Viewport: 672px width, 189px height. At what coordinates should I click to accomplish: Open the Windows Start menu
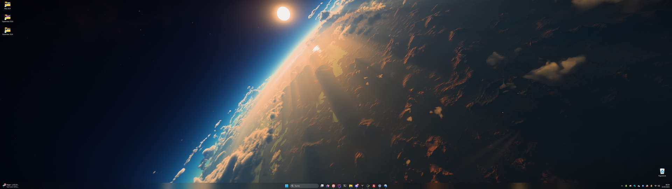(287, 186)
